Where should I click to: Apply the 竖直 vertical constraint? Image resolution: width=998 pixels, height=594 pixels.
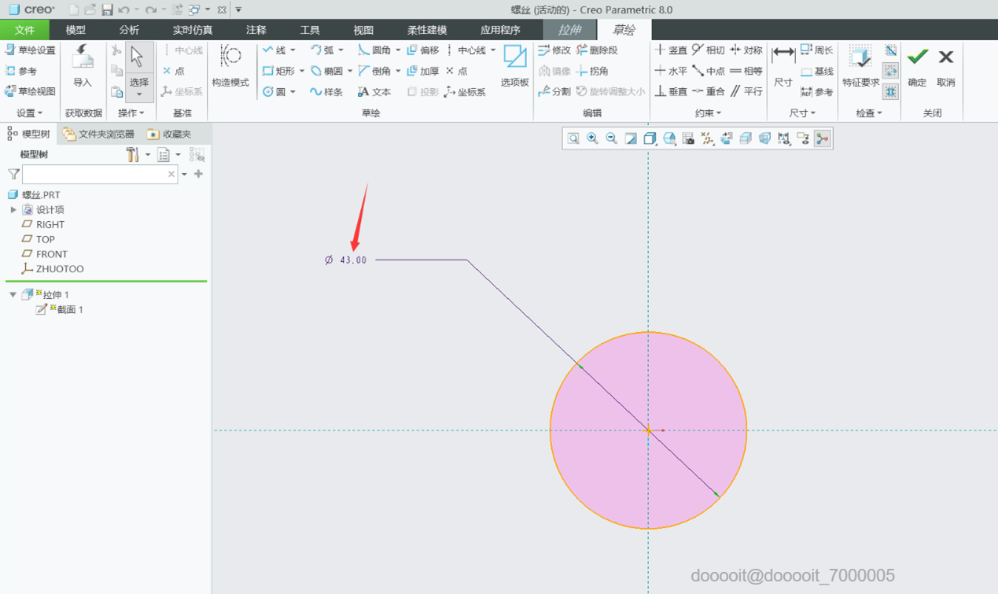[x=671, y=50]
